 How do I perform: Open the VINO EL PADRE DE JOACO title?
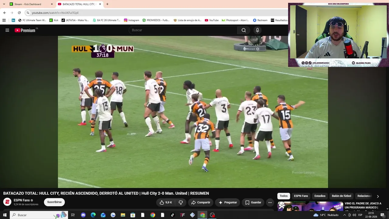[363, 206]
